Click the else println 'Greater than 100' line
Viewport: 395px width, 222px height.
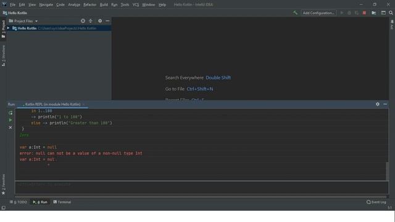[72, 123]
